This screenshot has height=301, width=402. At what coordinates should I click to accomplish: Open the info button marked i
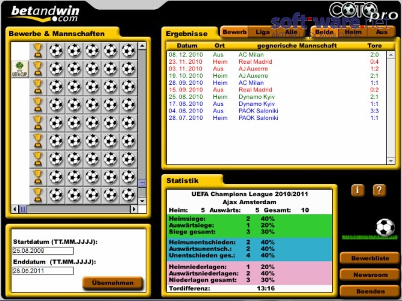357,191
